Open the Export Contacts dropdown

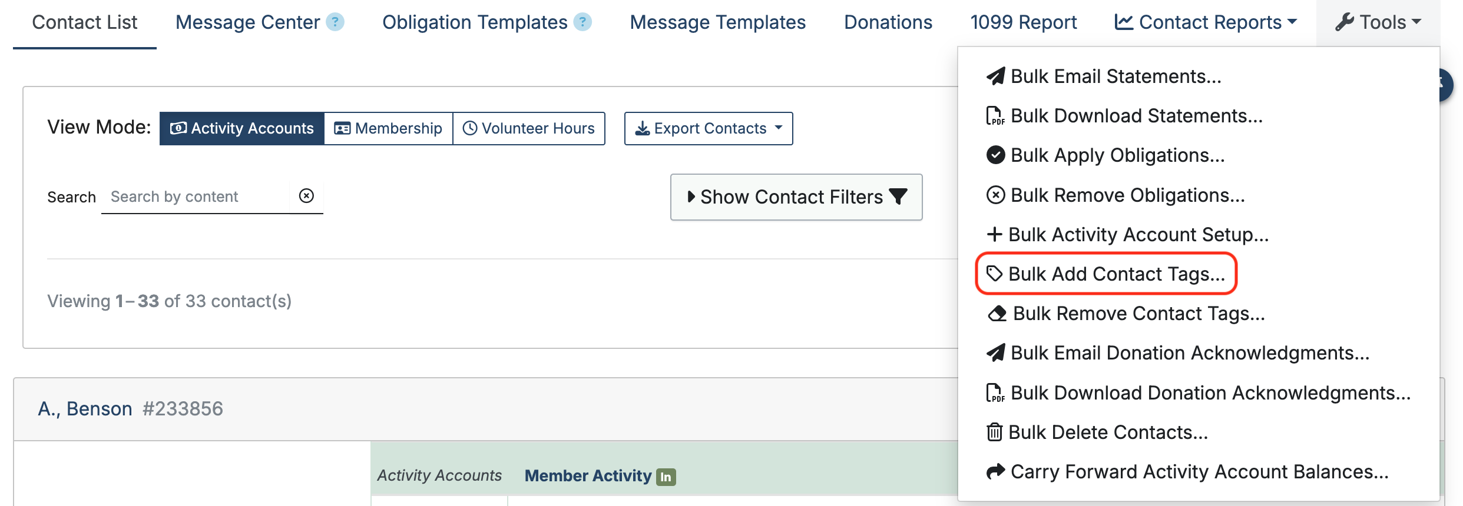pos(709,128)
